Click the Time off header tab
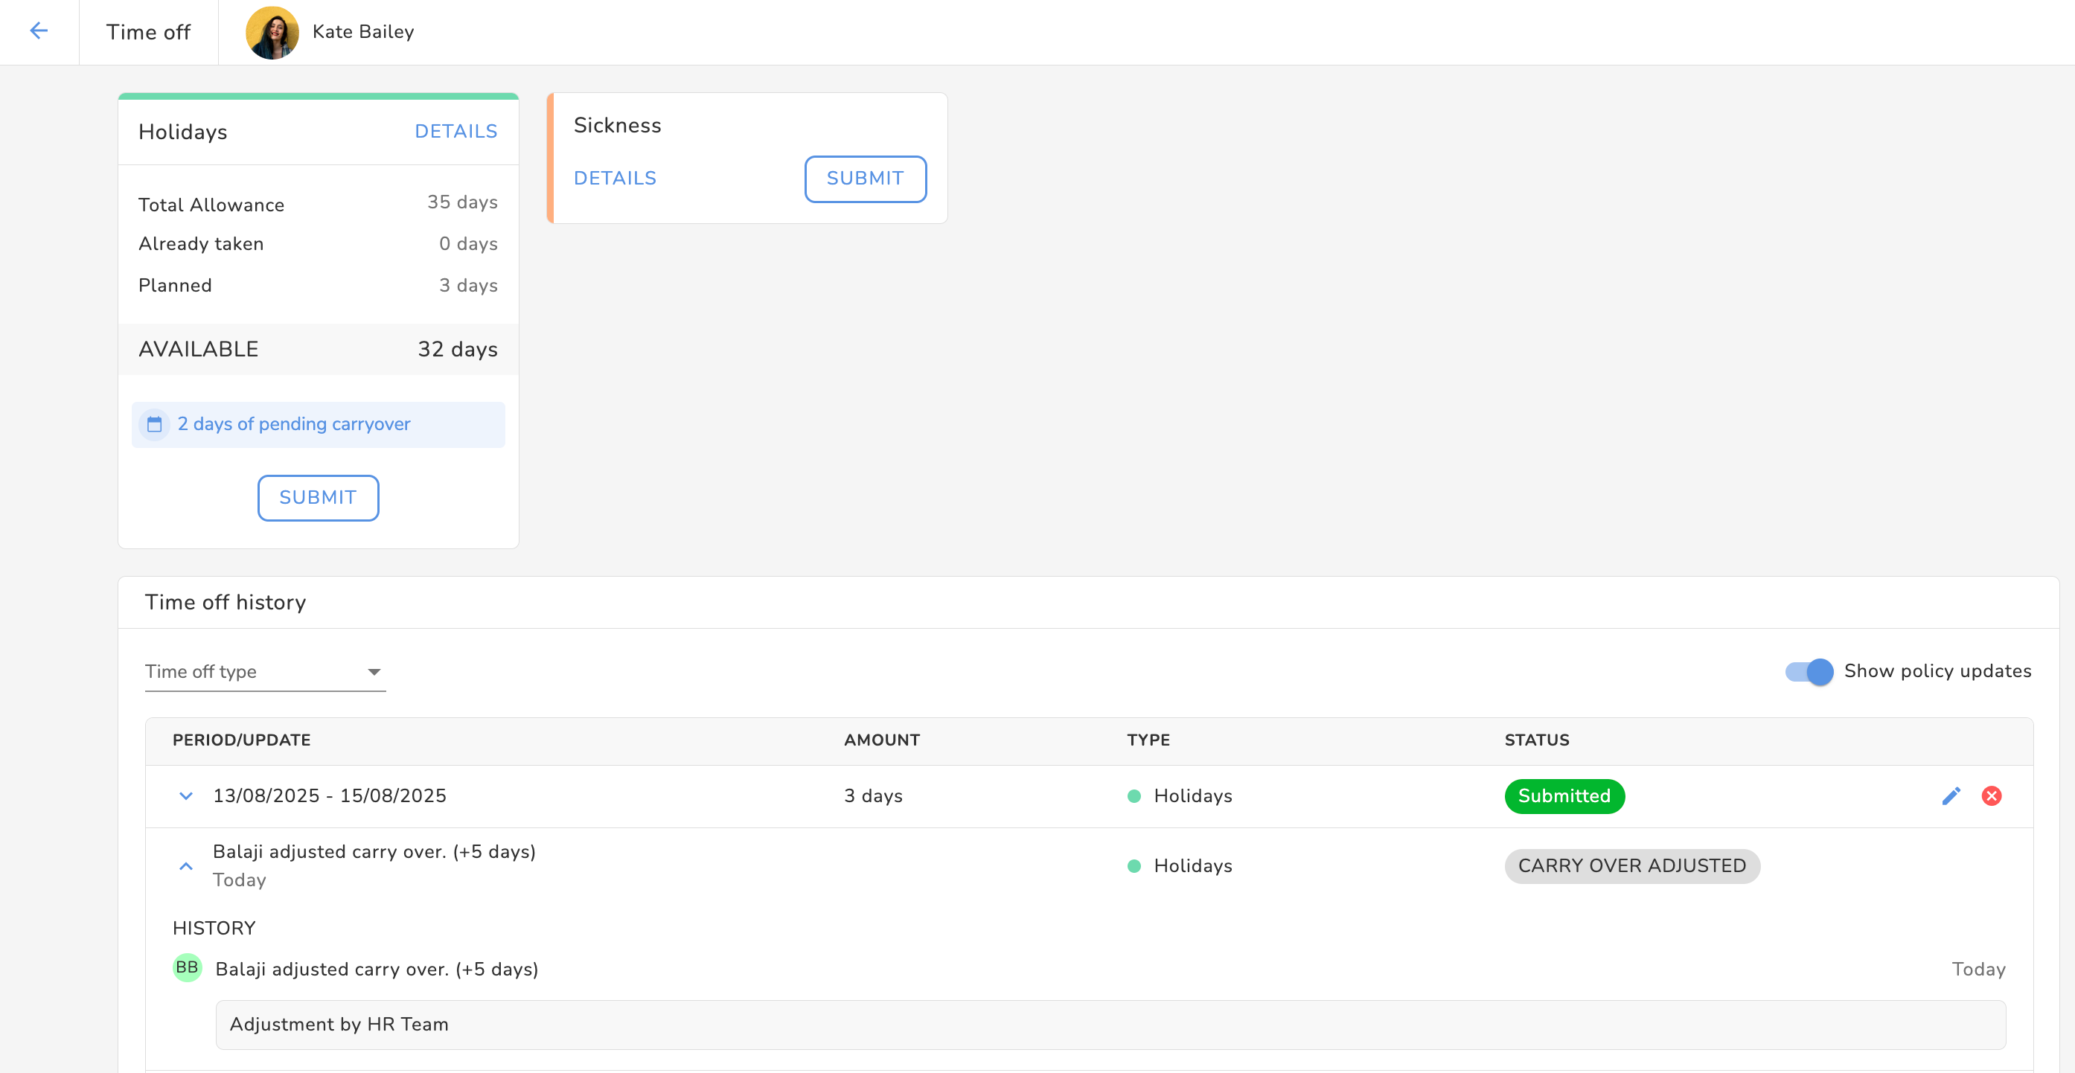Screen dimensions: 2075x1073 pos(148,32)
